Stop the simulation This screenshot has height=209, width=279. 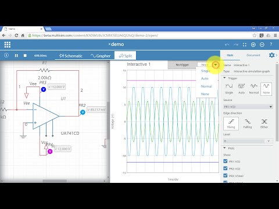pyautogui.click(x=25, y=56)
